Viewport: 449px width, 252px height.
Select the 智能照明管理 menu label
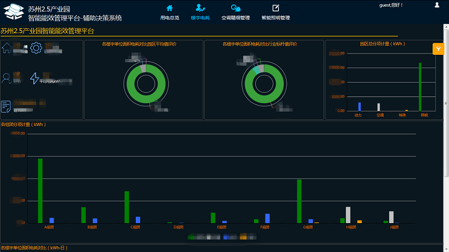pyautogui.click(x=275, y=18)
